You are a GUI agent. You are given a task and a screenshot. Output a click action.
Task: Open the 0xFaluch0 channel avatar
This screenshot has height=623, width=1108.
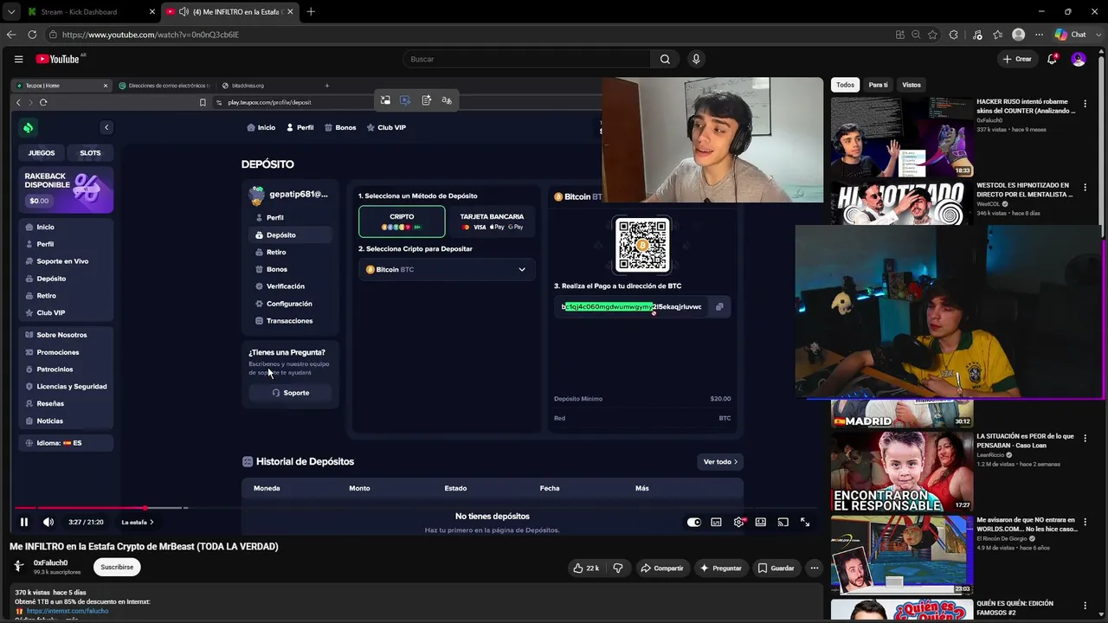(x=18, y=566)
